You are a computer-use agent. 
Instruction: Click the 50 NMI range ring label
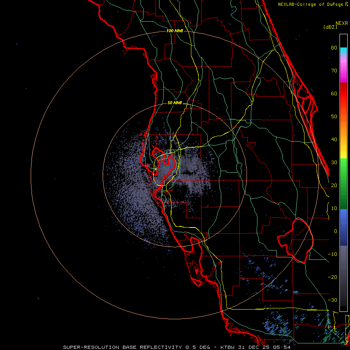(x=175, y=103)
